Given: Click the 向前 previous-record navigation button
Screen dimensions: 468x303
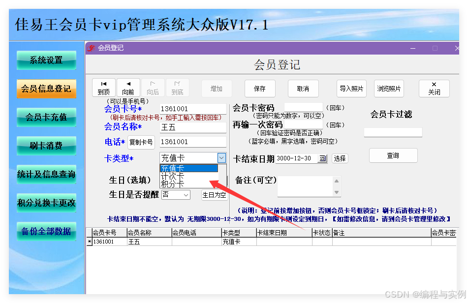Looking at the screenshot, I should 128,88.
